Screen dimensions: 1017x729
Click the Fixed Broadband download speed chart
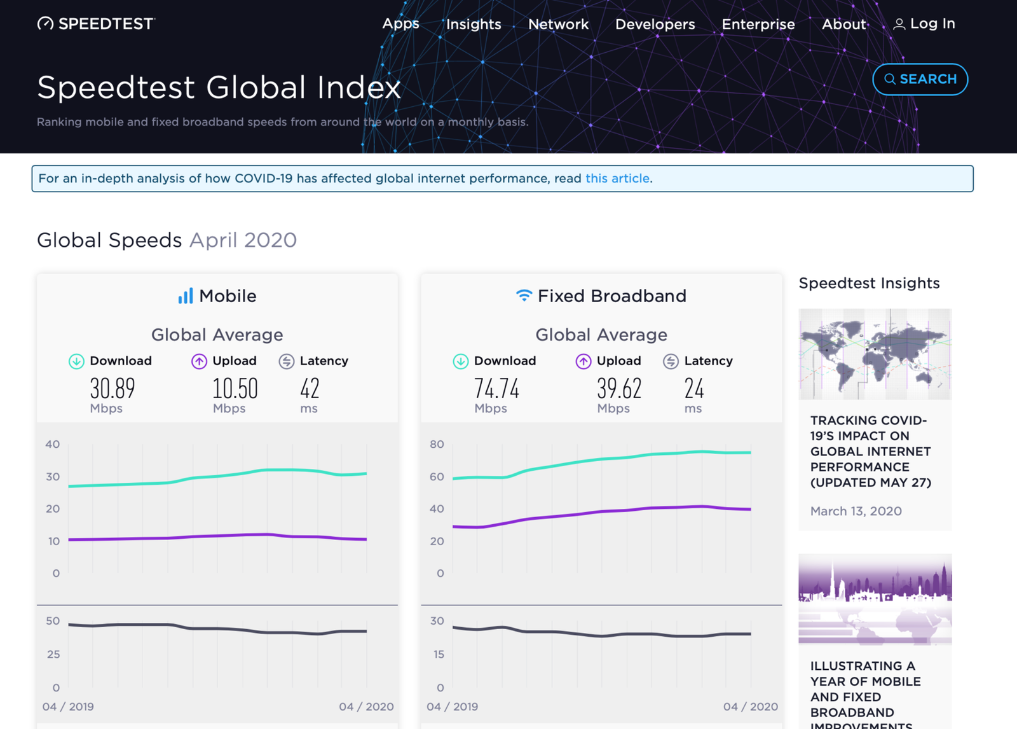[x=601, y=509]
